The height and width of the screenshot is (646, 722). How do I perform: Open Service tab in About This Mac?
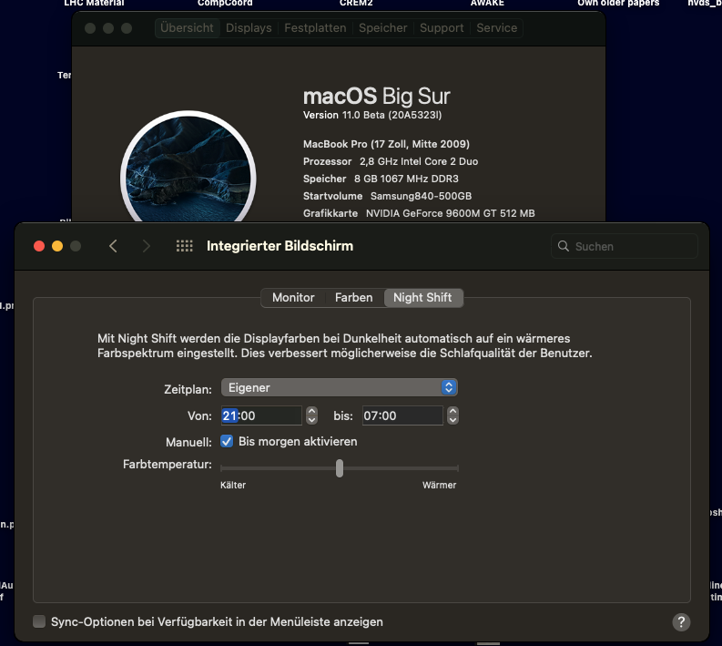click(497, 28)
